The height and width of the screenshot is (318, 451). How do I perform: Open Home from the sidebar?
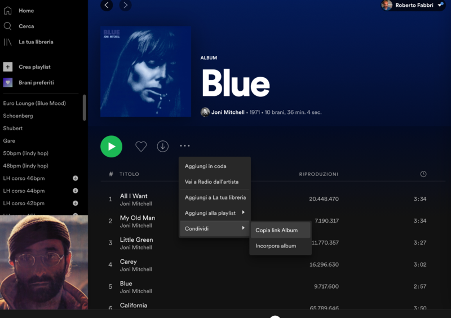coord(26,11)
